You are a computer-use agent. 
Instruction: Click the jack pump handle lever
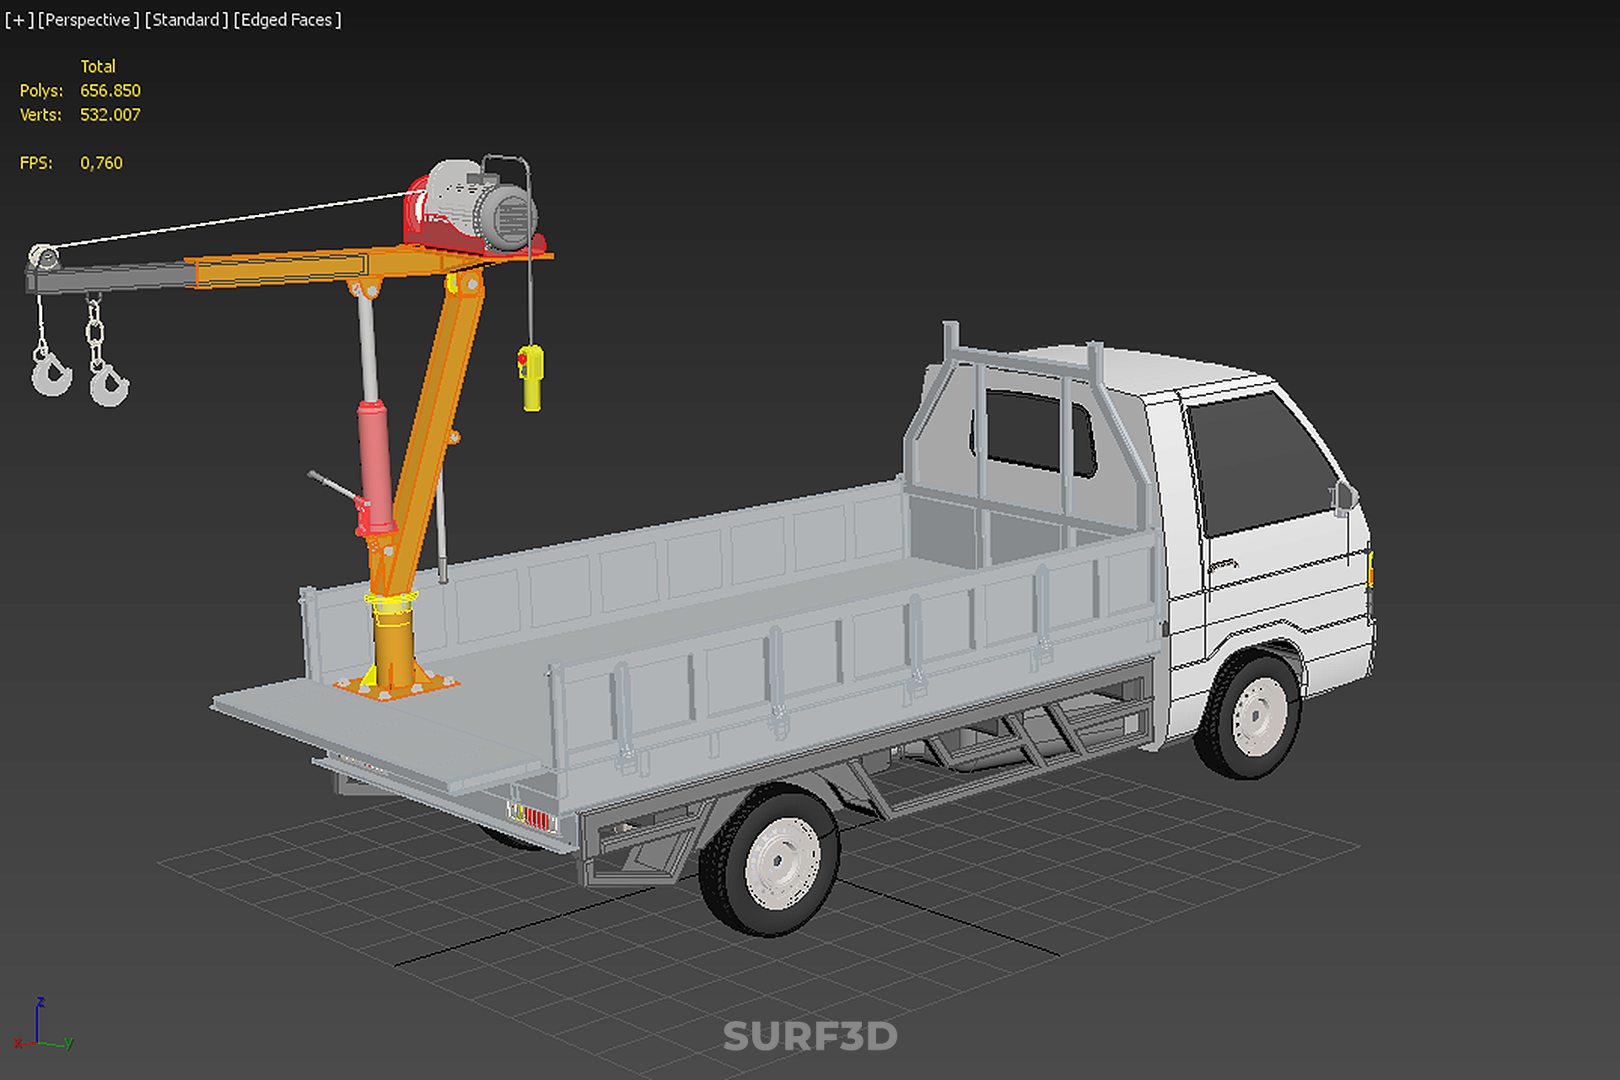pyautogui.click(x=333, y=486)
